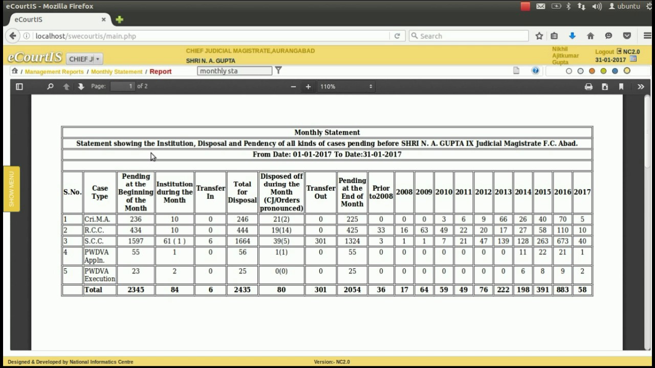Go to Firefox home page icon
The width and height of the screenshot is (655, 368).
click(591, 36)
